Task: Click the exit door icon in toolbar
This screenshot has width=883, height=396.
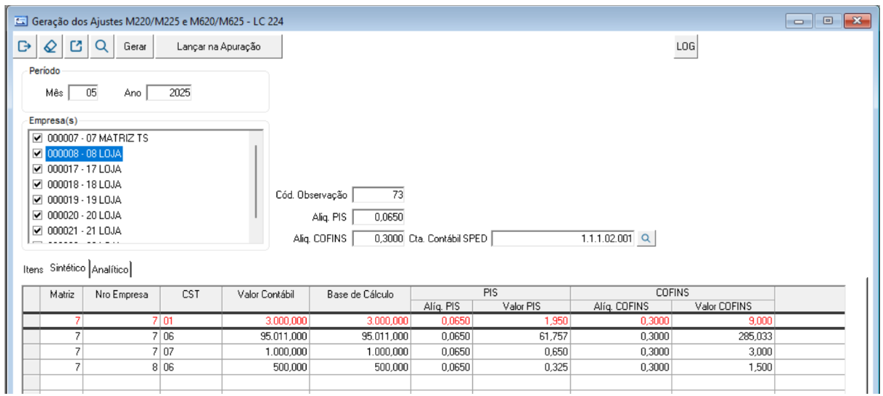Action: pyautogui.click(x=25, y=47)
